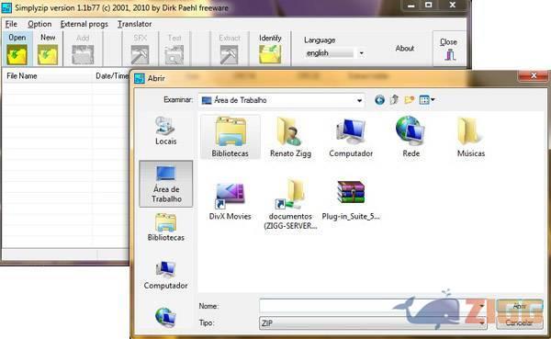The width and height of the screenshot is (551, 339).
Task: Select the Plug-in_Suite_5 archive file
Action: click(x=351, y=200)
